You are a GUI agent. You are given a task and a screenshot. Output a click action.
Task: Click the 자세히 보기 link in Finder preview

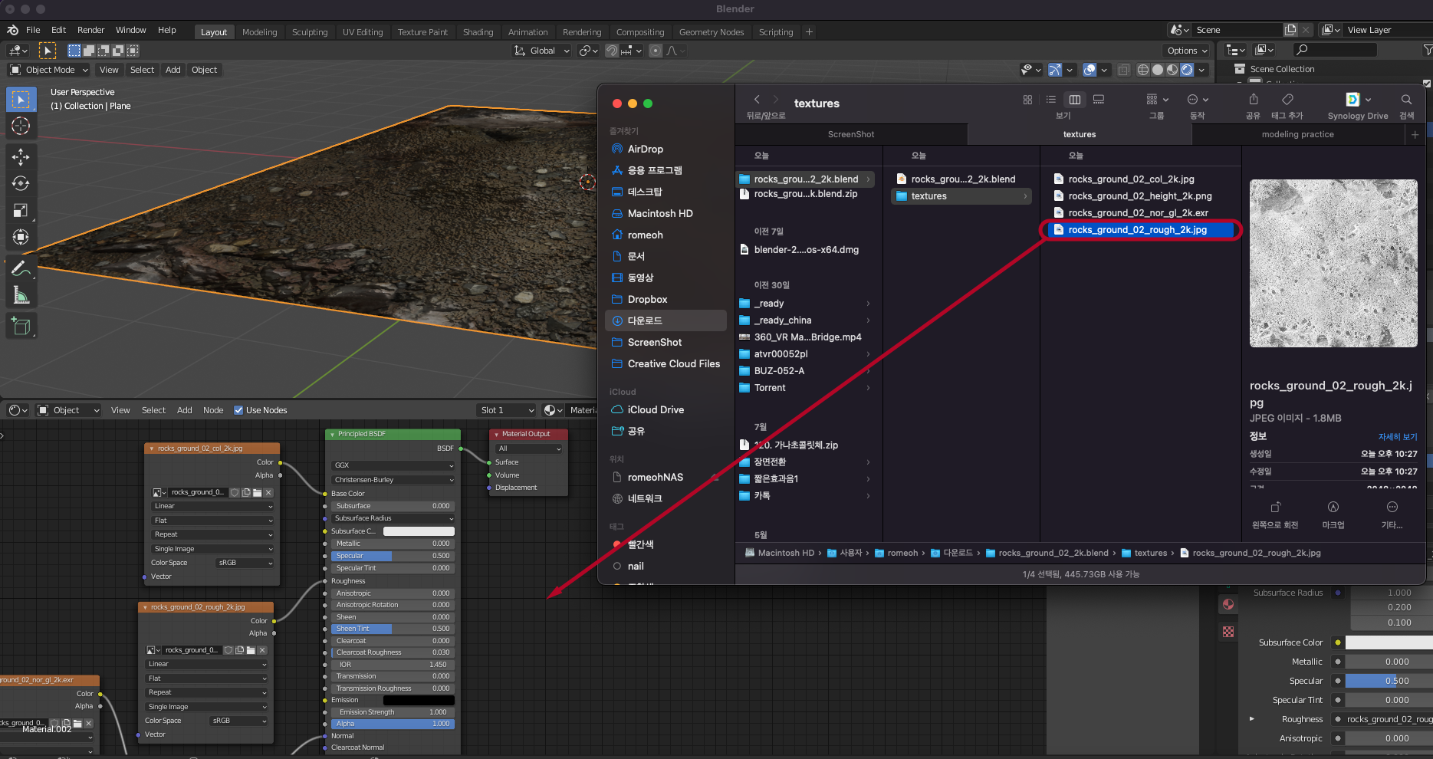click(x=1397, y=437)
